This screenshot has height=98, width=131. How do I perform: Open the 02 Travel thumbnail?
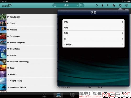pyautogui.click(x=3, y=23)
